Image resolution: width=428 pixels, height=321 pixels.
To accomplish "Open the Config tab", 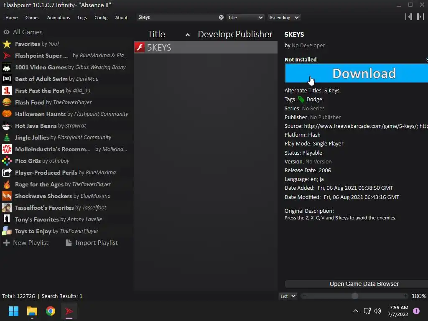I will (101, 18).
